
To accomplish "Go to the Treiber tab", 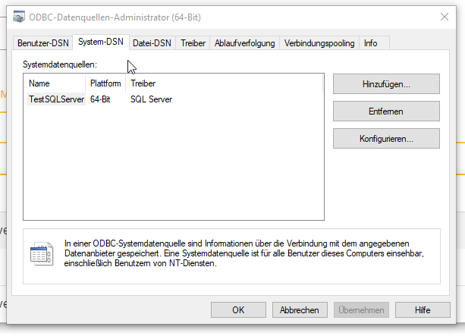I will pyautogui.click(x=193, y=43).
